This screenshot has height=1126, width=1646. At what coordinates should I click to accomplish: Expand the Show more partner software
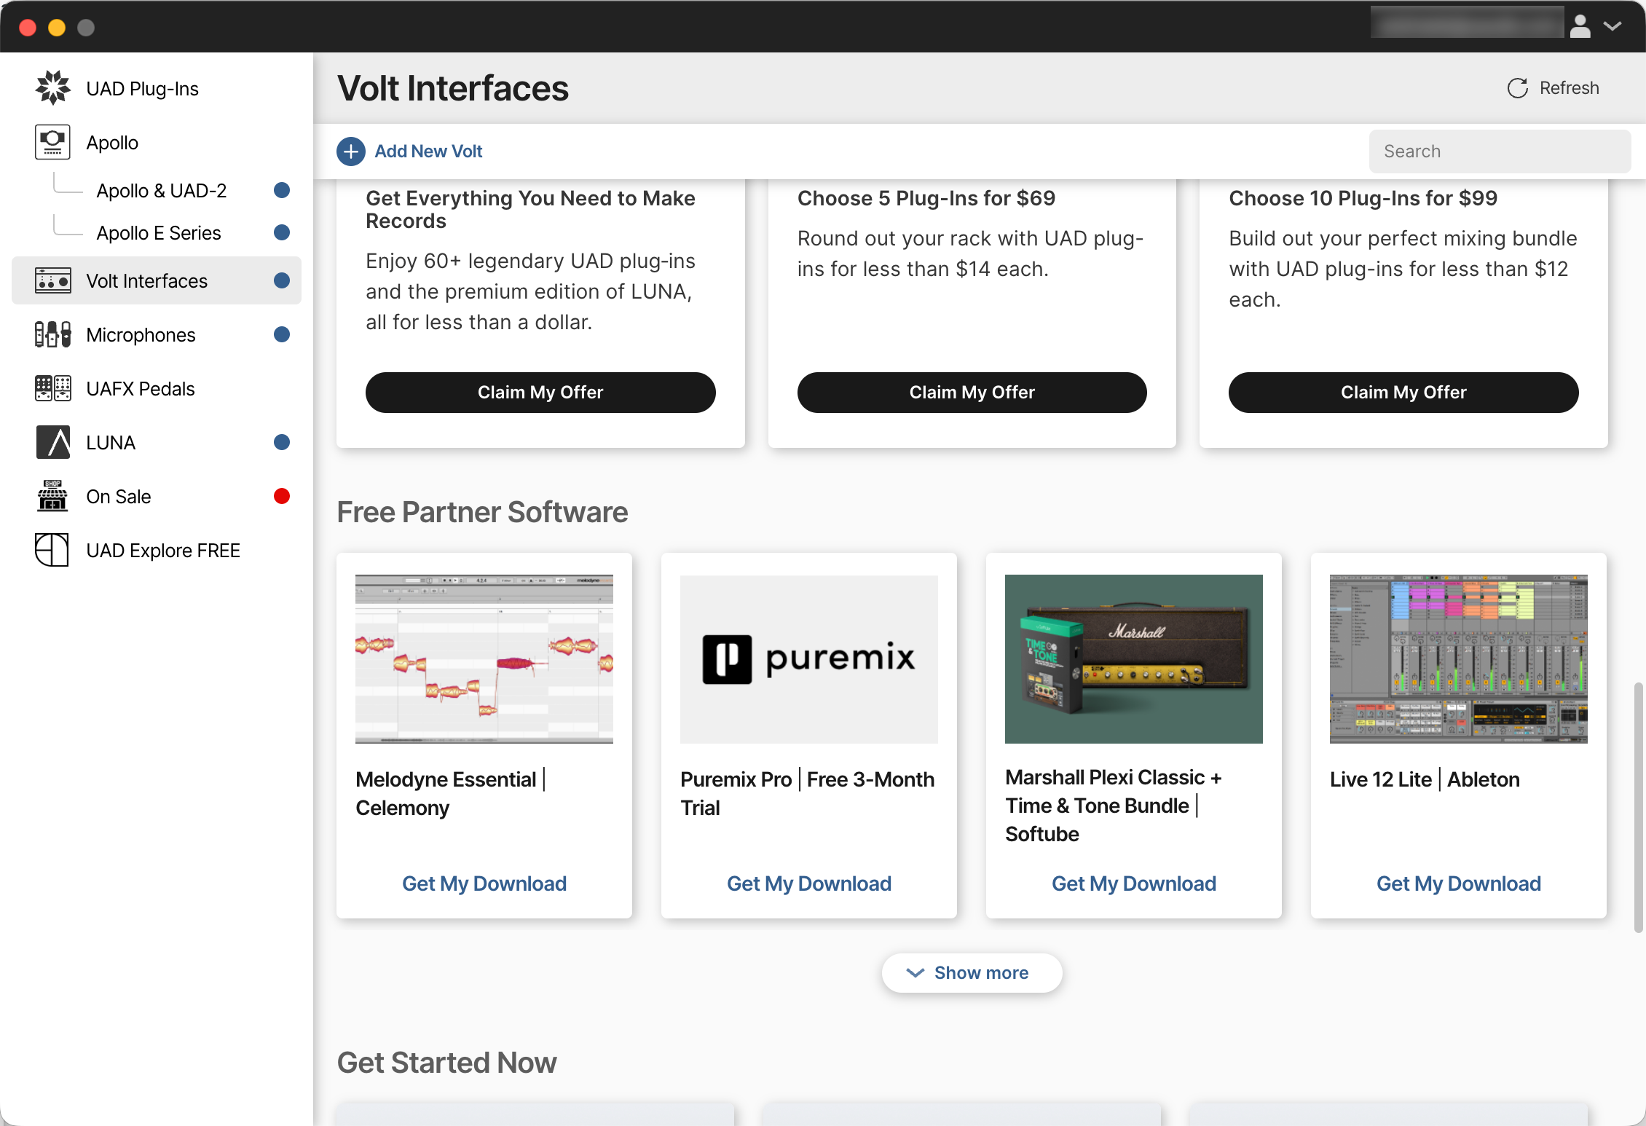[x=972, y=973]
